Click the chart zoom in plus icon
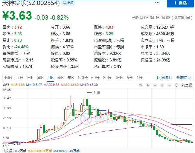Image resolution: width=195 pixels, height=153 pixels. point(148,85)
